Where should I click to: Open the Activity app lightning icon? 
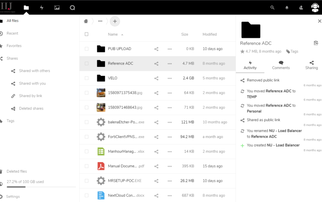click(42, 8)
